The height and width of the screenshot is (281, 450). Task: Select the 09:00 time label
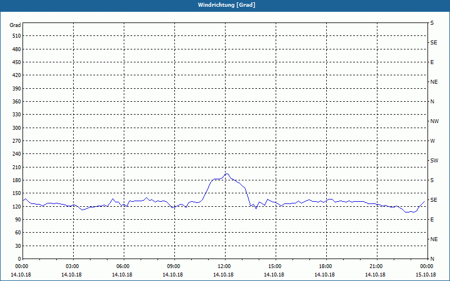[174, 266]
